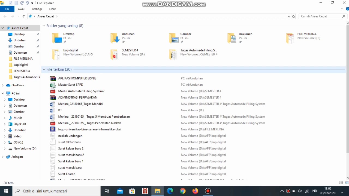The image size is (349, 196).
Task: Expand the ribbon with the chevron
Action: tap(342, 9)
